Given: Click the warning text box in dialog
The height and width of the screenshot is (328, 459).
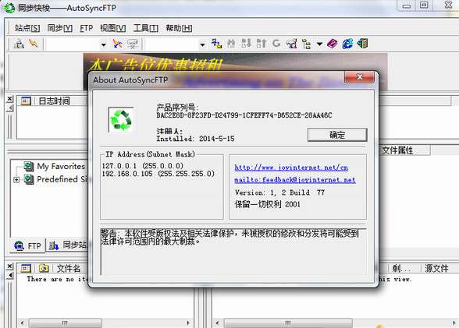Looking at the screenshot, I should pos(233,251).
